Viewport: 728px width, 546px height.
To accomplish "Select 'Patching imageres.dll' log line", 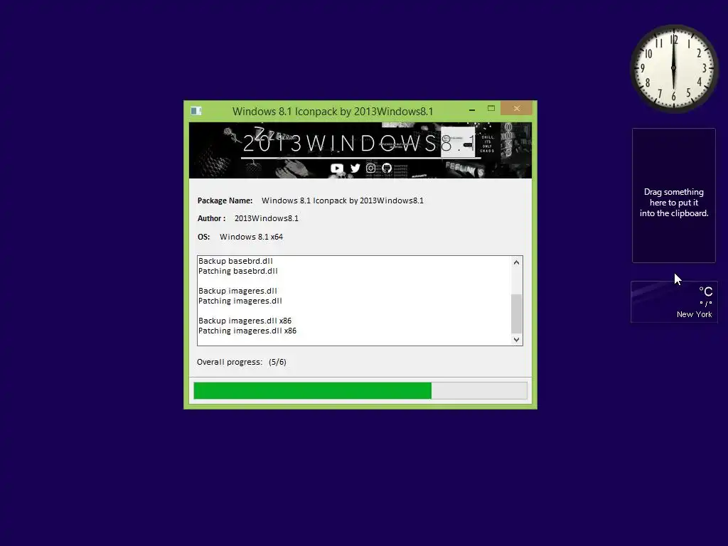I will point(240,301).
